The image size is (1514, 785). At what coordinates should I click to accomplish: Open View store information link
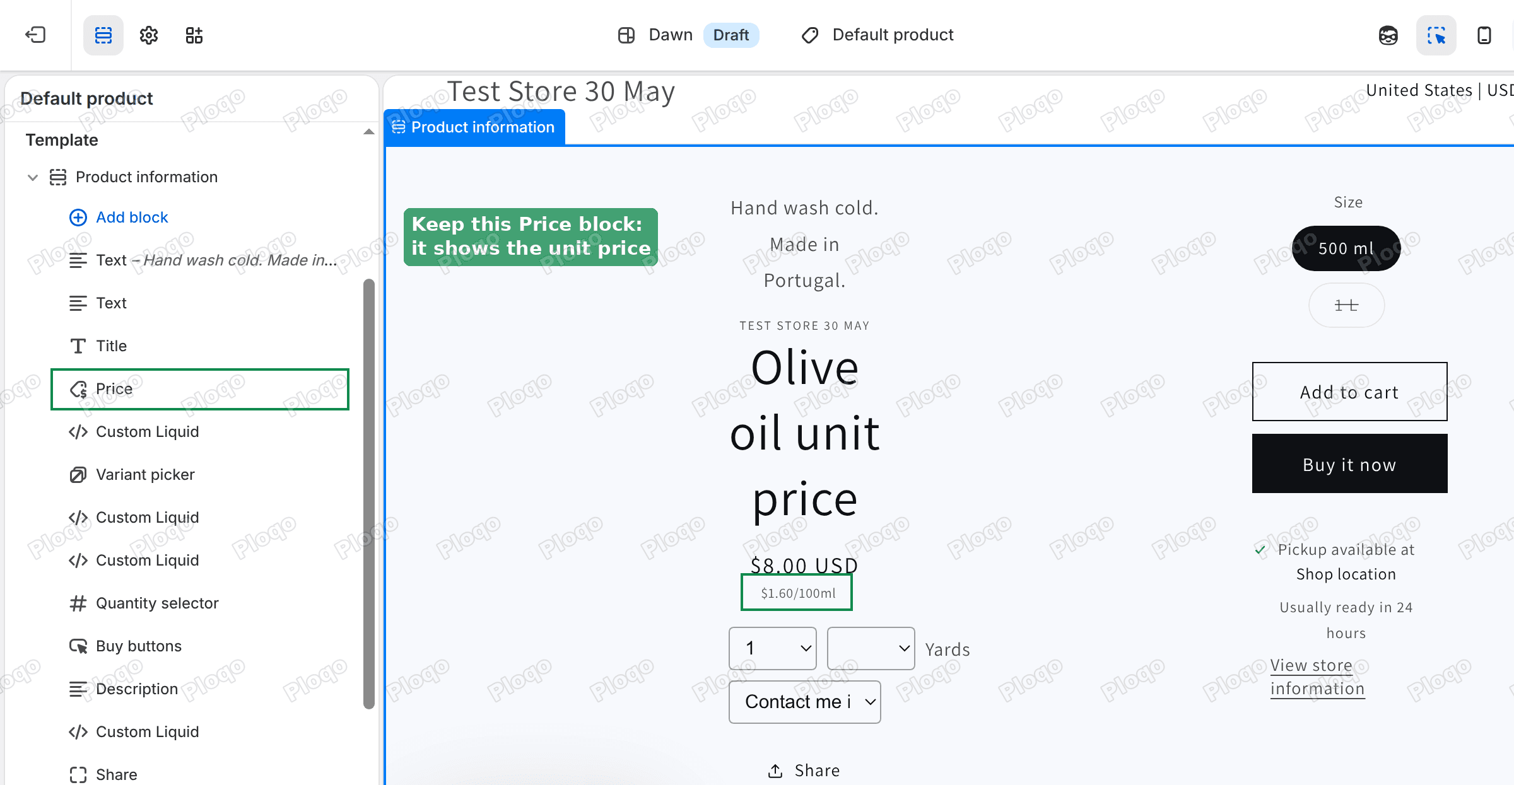click(x=1317, y=677)
